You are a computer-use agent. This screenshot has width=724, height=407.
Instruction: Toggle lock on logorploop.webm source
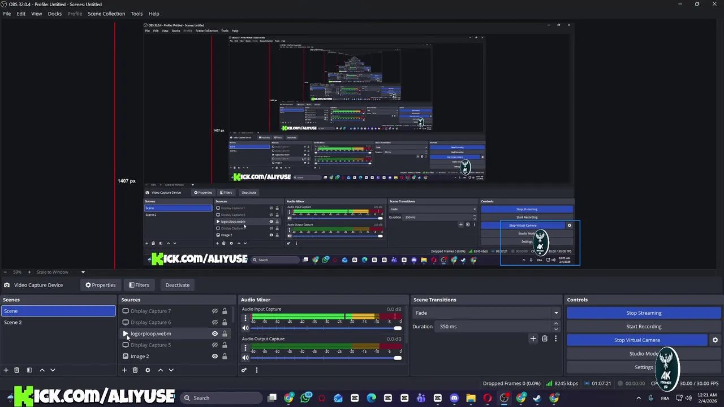point(225,334)
